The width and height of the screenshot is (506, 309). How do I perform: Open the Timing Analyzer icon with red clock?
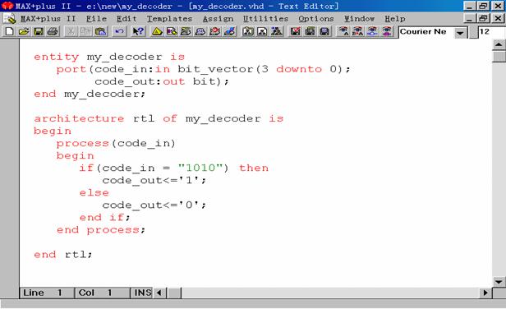click(x=215, y=31)
